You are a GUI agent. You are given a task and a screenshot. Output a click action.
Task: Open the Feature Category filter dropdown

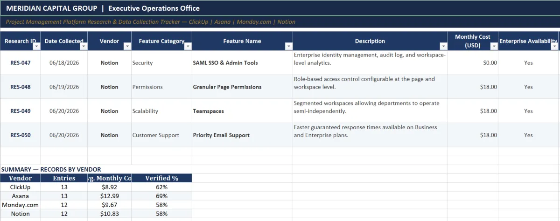tap(188, 46)
